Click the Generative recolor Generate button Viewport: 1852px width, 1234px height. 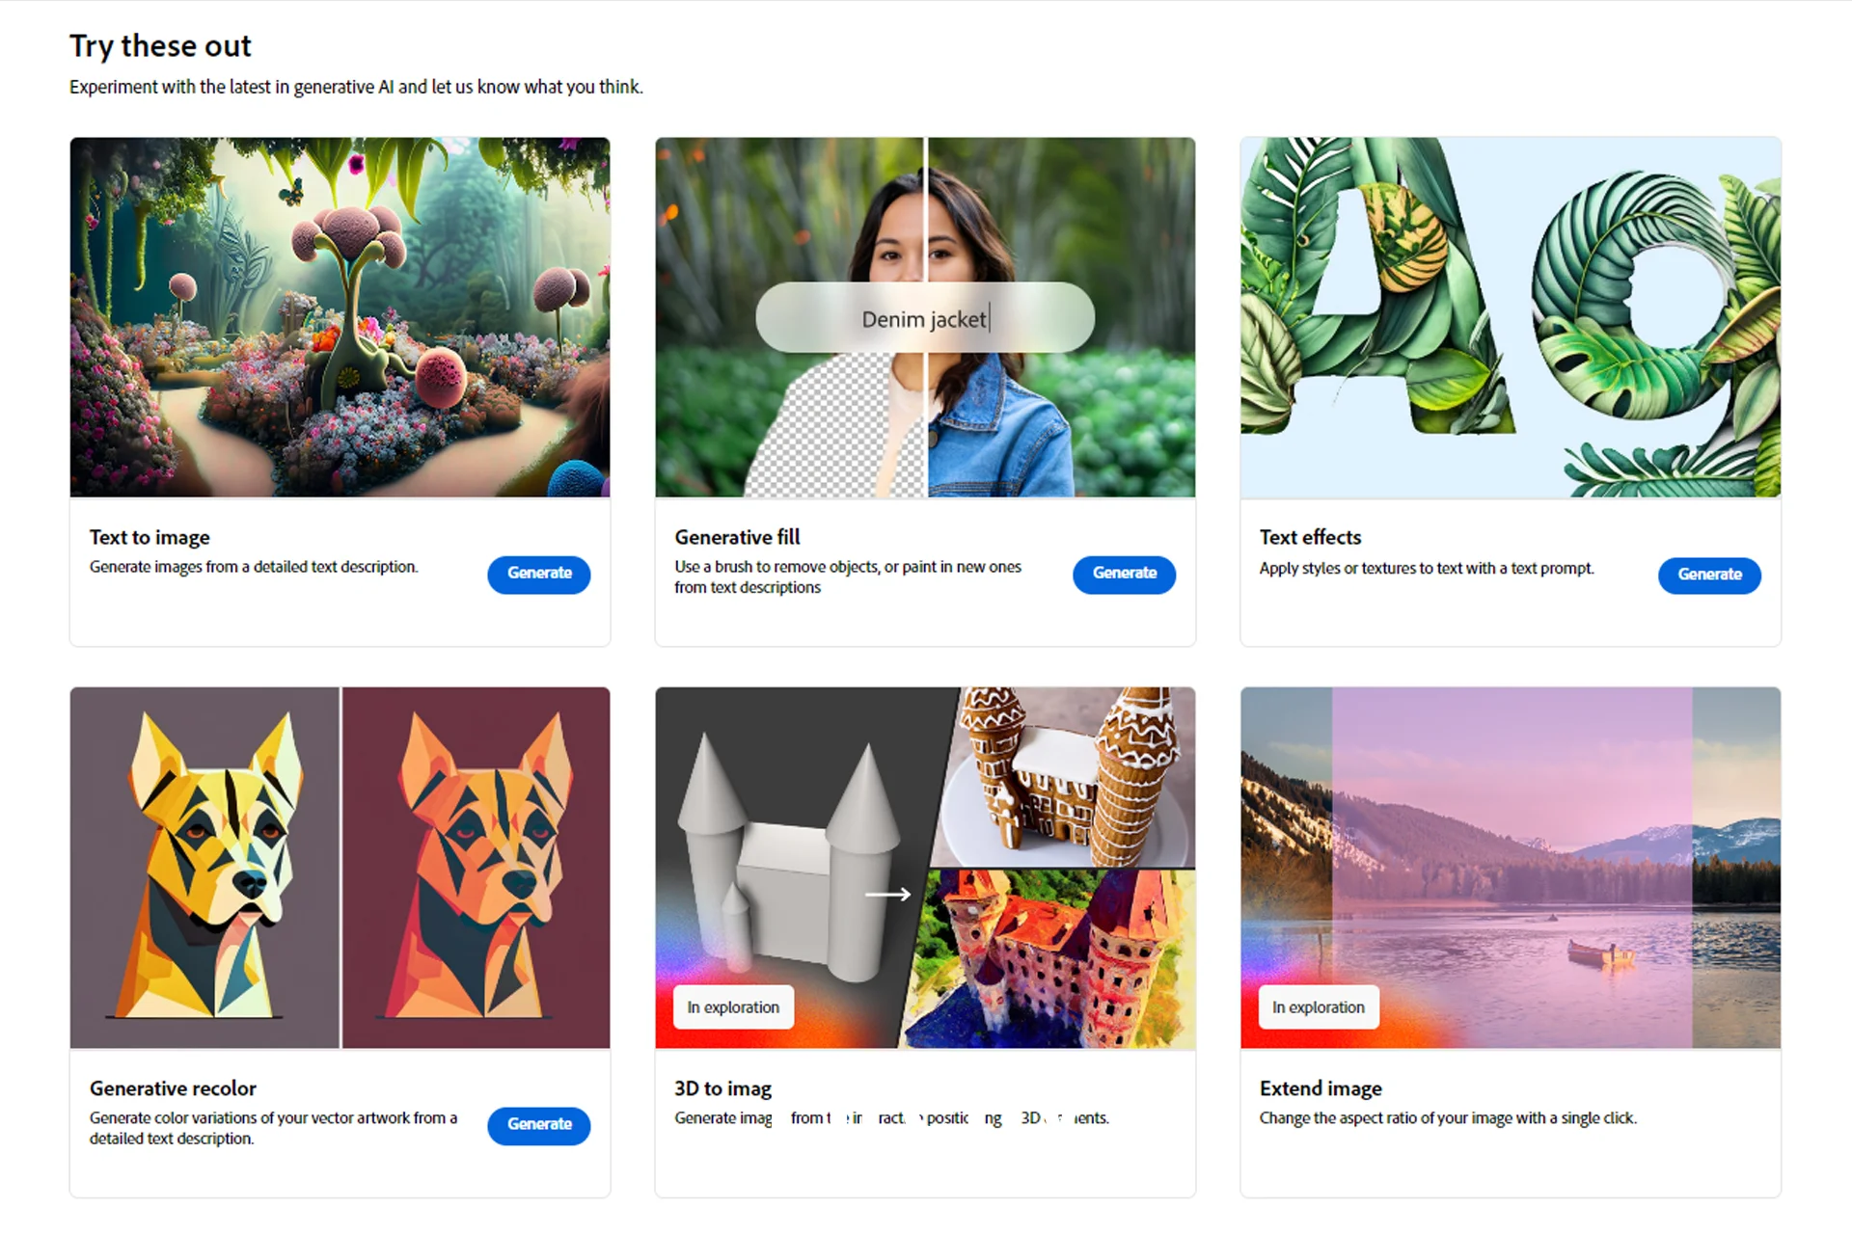coord(540,1122)
